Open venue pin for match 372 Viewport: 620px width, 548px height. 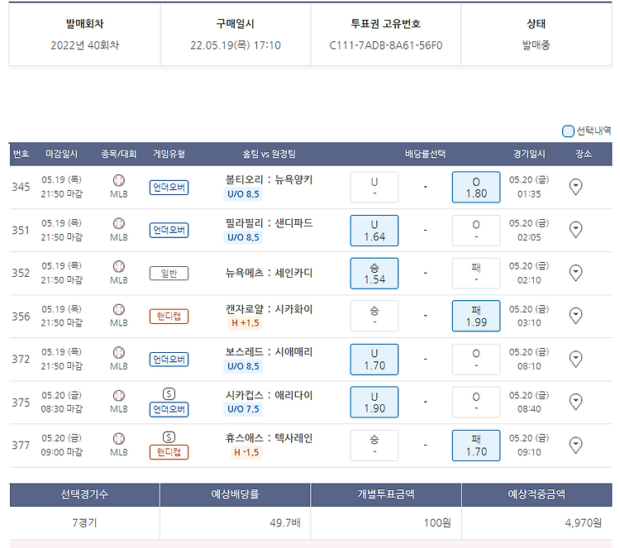(x=575, y=359)
